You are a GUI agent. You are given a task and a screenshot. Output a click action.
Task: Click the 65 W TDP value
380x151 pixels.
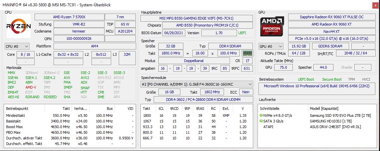tap(125, 24)
